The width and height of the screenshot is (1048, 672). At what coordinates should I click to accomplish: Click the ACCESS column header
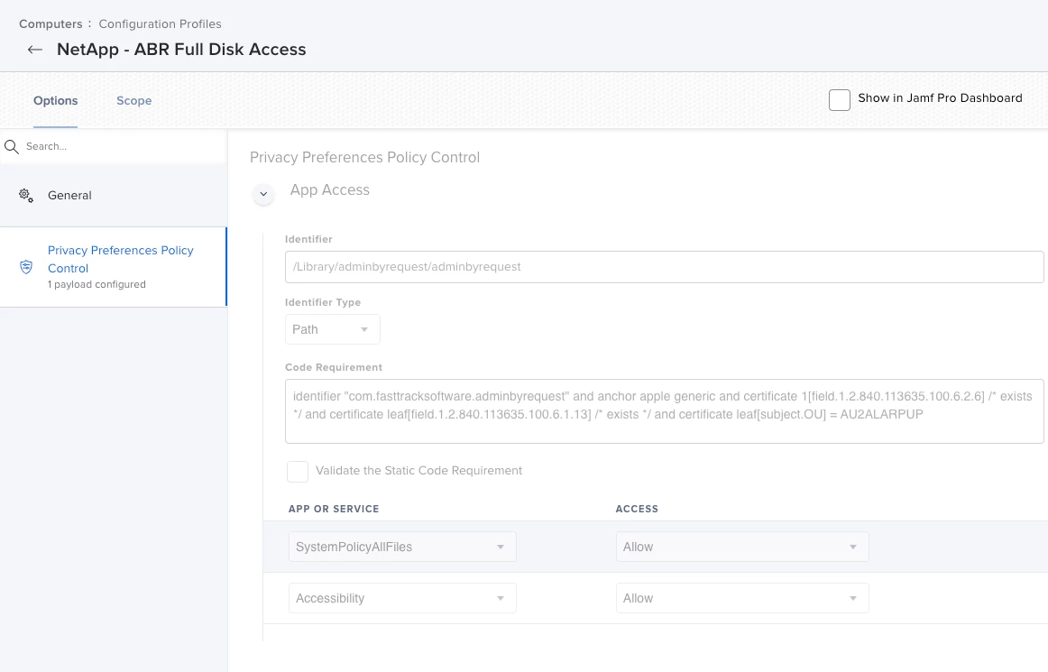(637, 509)
